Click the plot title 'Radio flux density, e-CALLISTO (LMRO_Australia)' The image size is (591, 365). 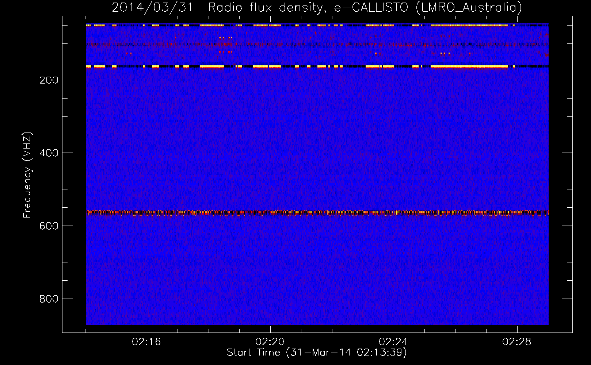pos(365,8)
